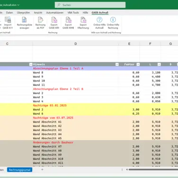Select 'Wand Abschnitt A2' cell
The width and height of the screenshot is (178, 178).
pyautogui.click(x=76, y=126)
